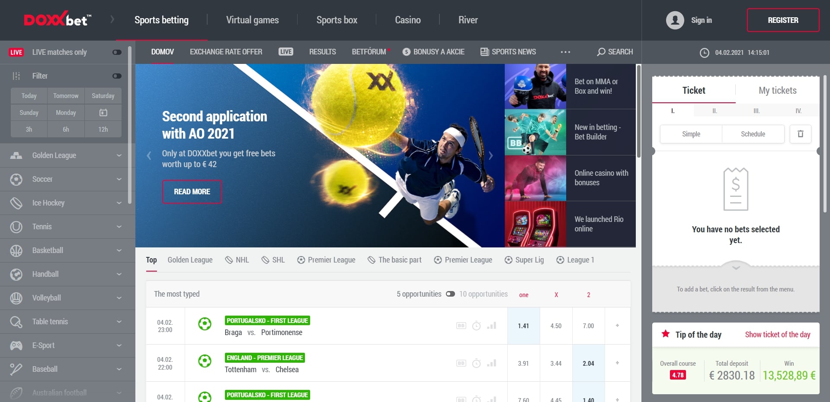Click the Basketball sidebar icon
The image size is (830, 402).
[16, 250]
